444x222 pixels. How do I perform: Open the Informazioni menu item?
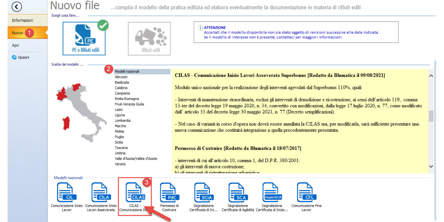[x=23, y=20]
